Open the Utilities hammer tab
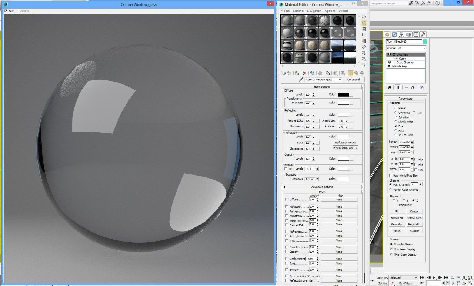The width and height of the screenshot is (474, 286). (423, 34)
